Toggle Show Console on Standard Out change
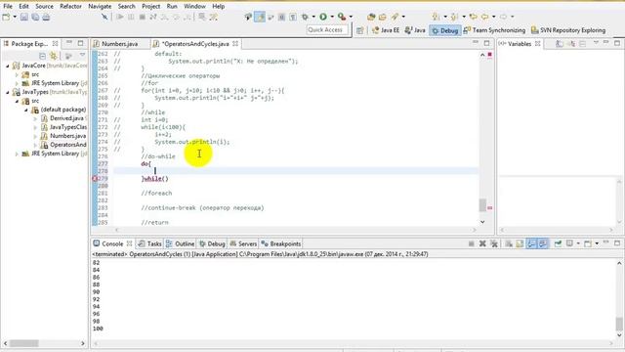625x352 pixels. (531, 243)
